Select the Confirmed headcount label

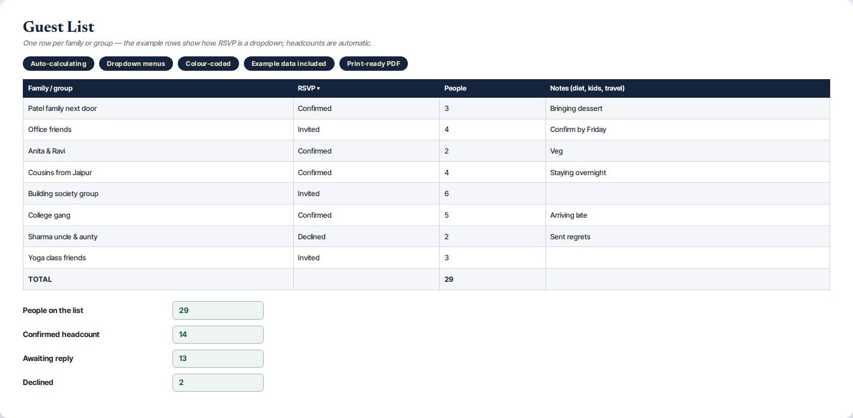point(61,335)
